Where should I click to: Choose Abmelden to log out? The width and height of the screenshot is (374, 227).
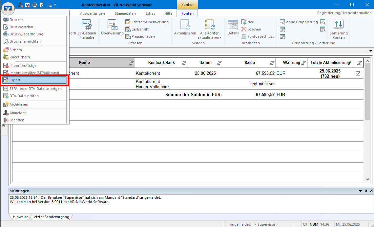tap(34, 113)
